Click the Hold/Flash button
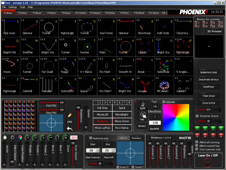The height and width of the screenshot is (170, 226). point(208,87)
